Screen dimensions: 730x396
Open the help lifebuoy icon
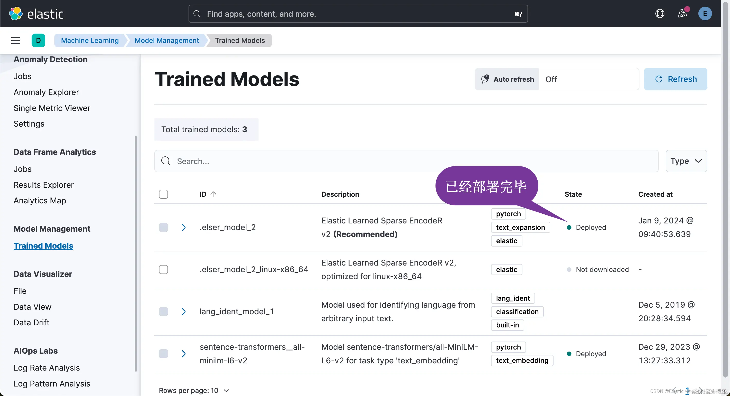click(x=660, y=14)
